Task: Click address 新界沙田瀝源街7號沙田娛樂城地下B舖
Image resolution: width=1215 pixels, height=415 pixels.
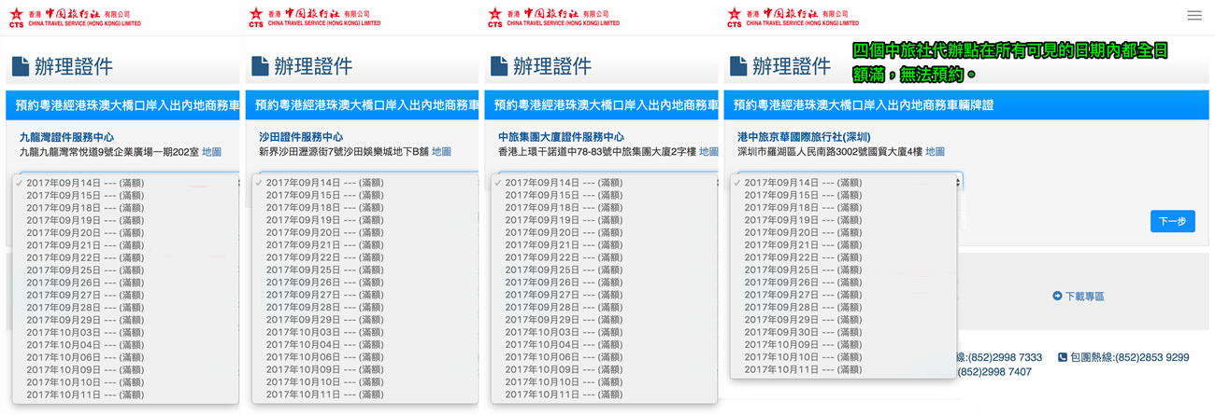Action: tap(343, 151)
